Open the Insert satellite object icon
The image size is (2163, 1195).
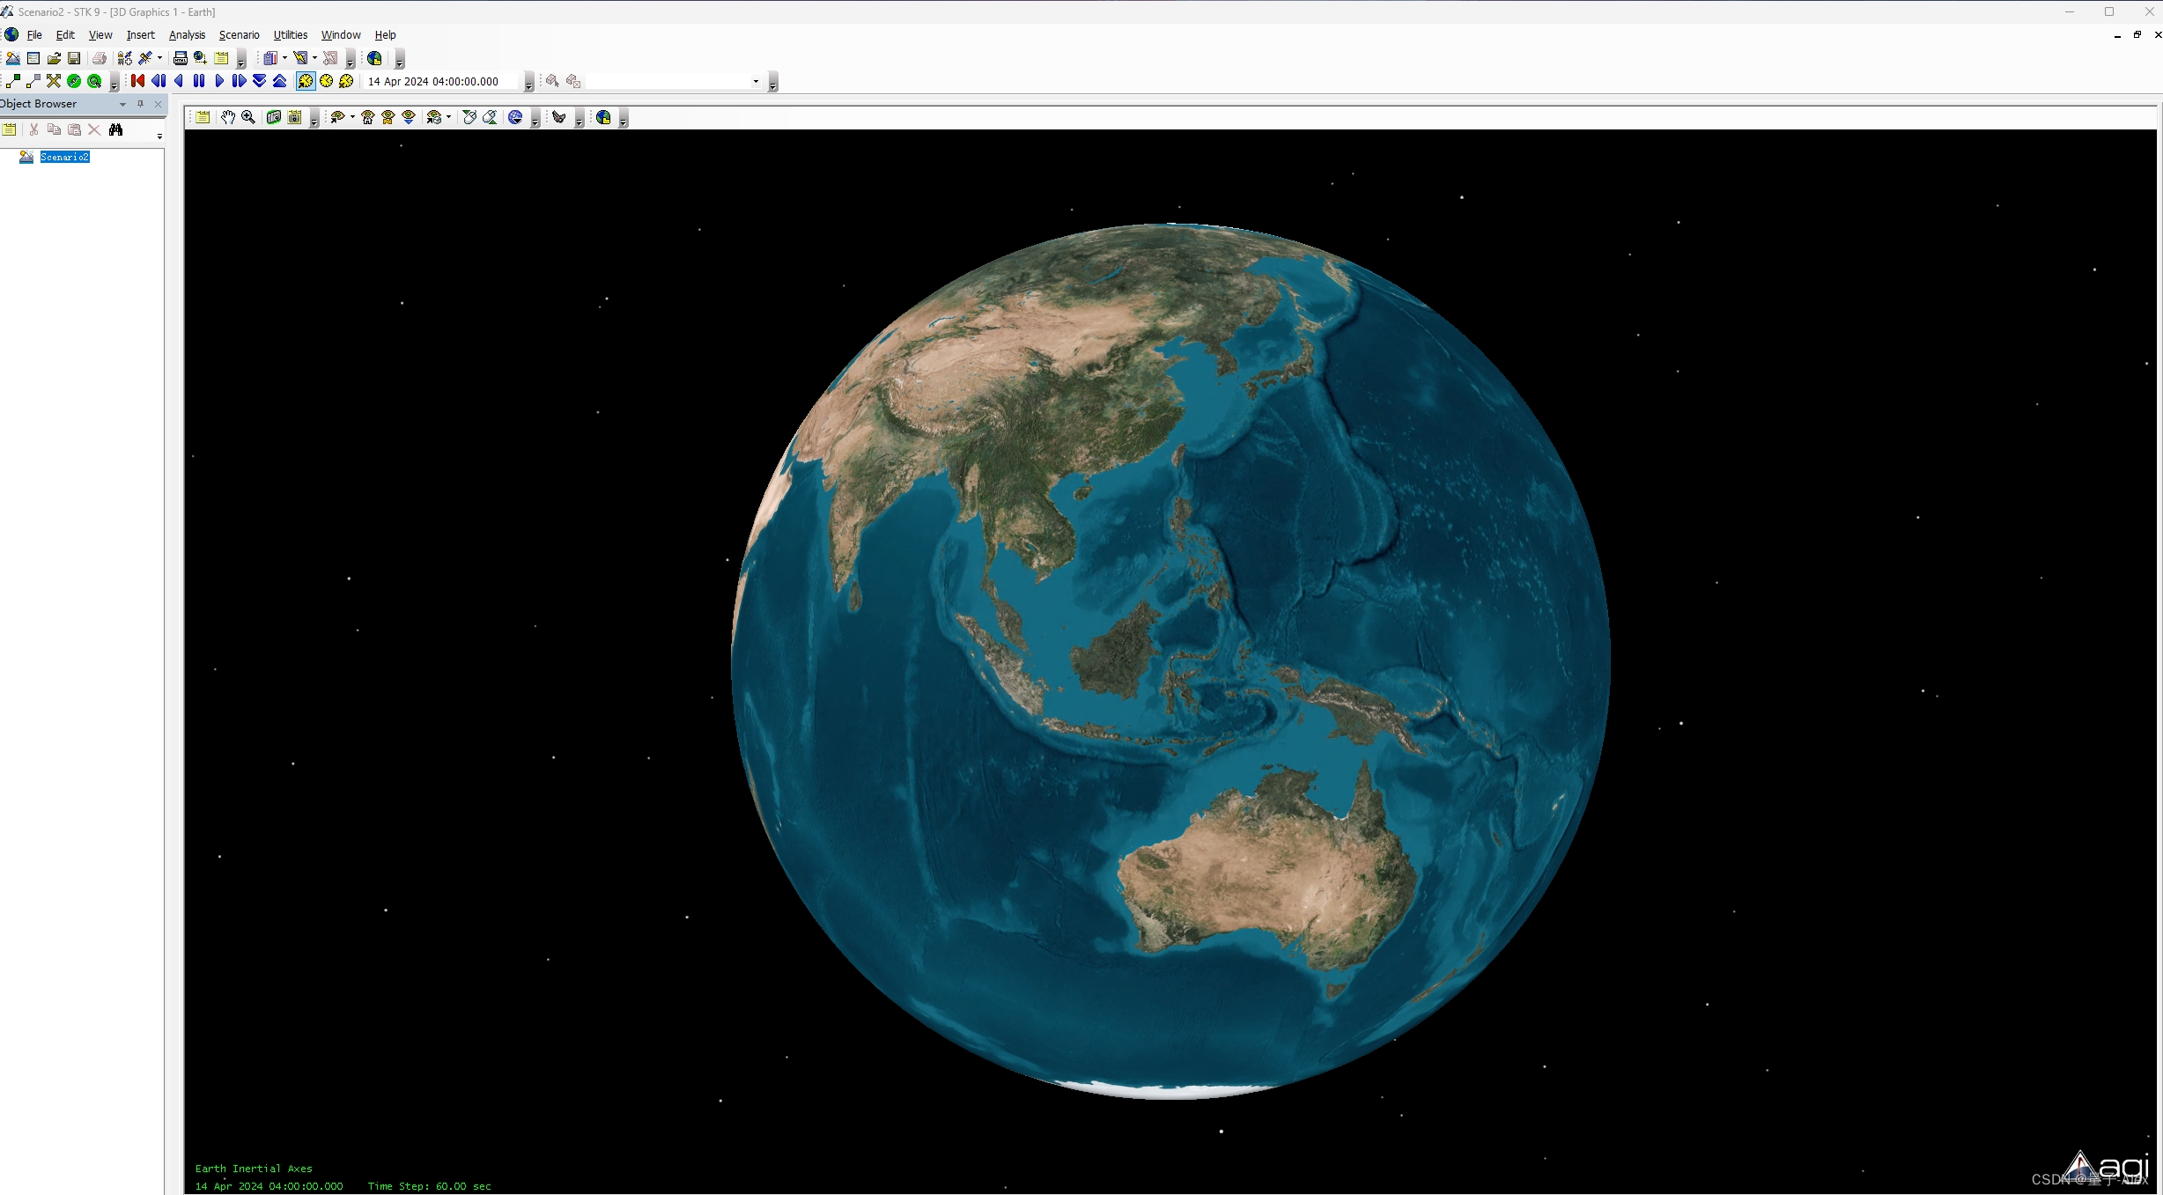click(x=146, y=58)
